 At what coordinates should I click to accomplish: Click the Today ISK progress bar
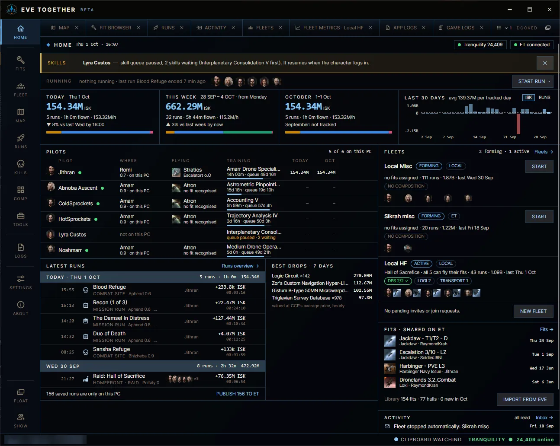pyautogui.click(x=100, y=132)
